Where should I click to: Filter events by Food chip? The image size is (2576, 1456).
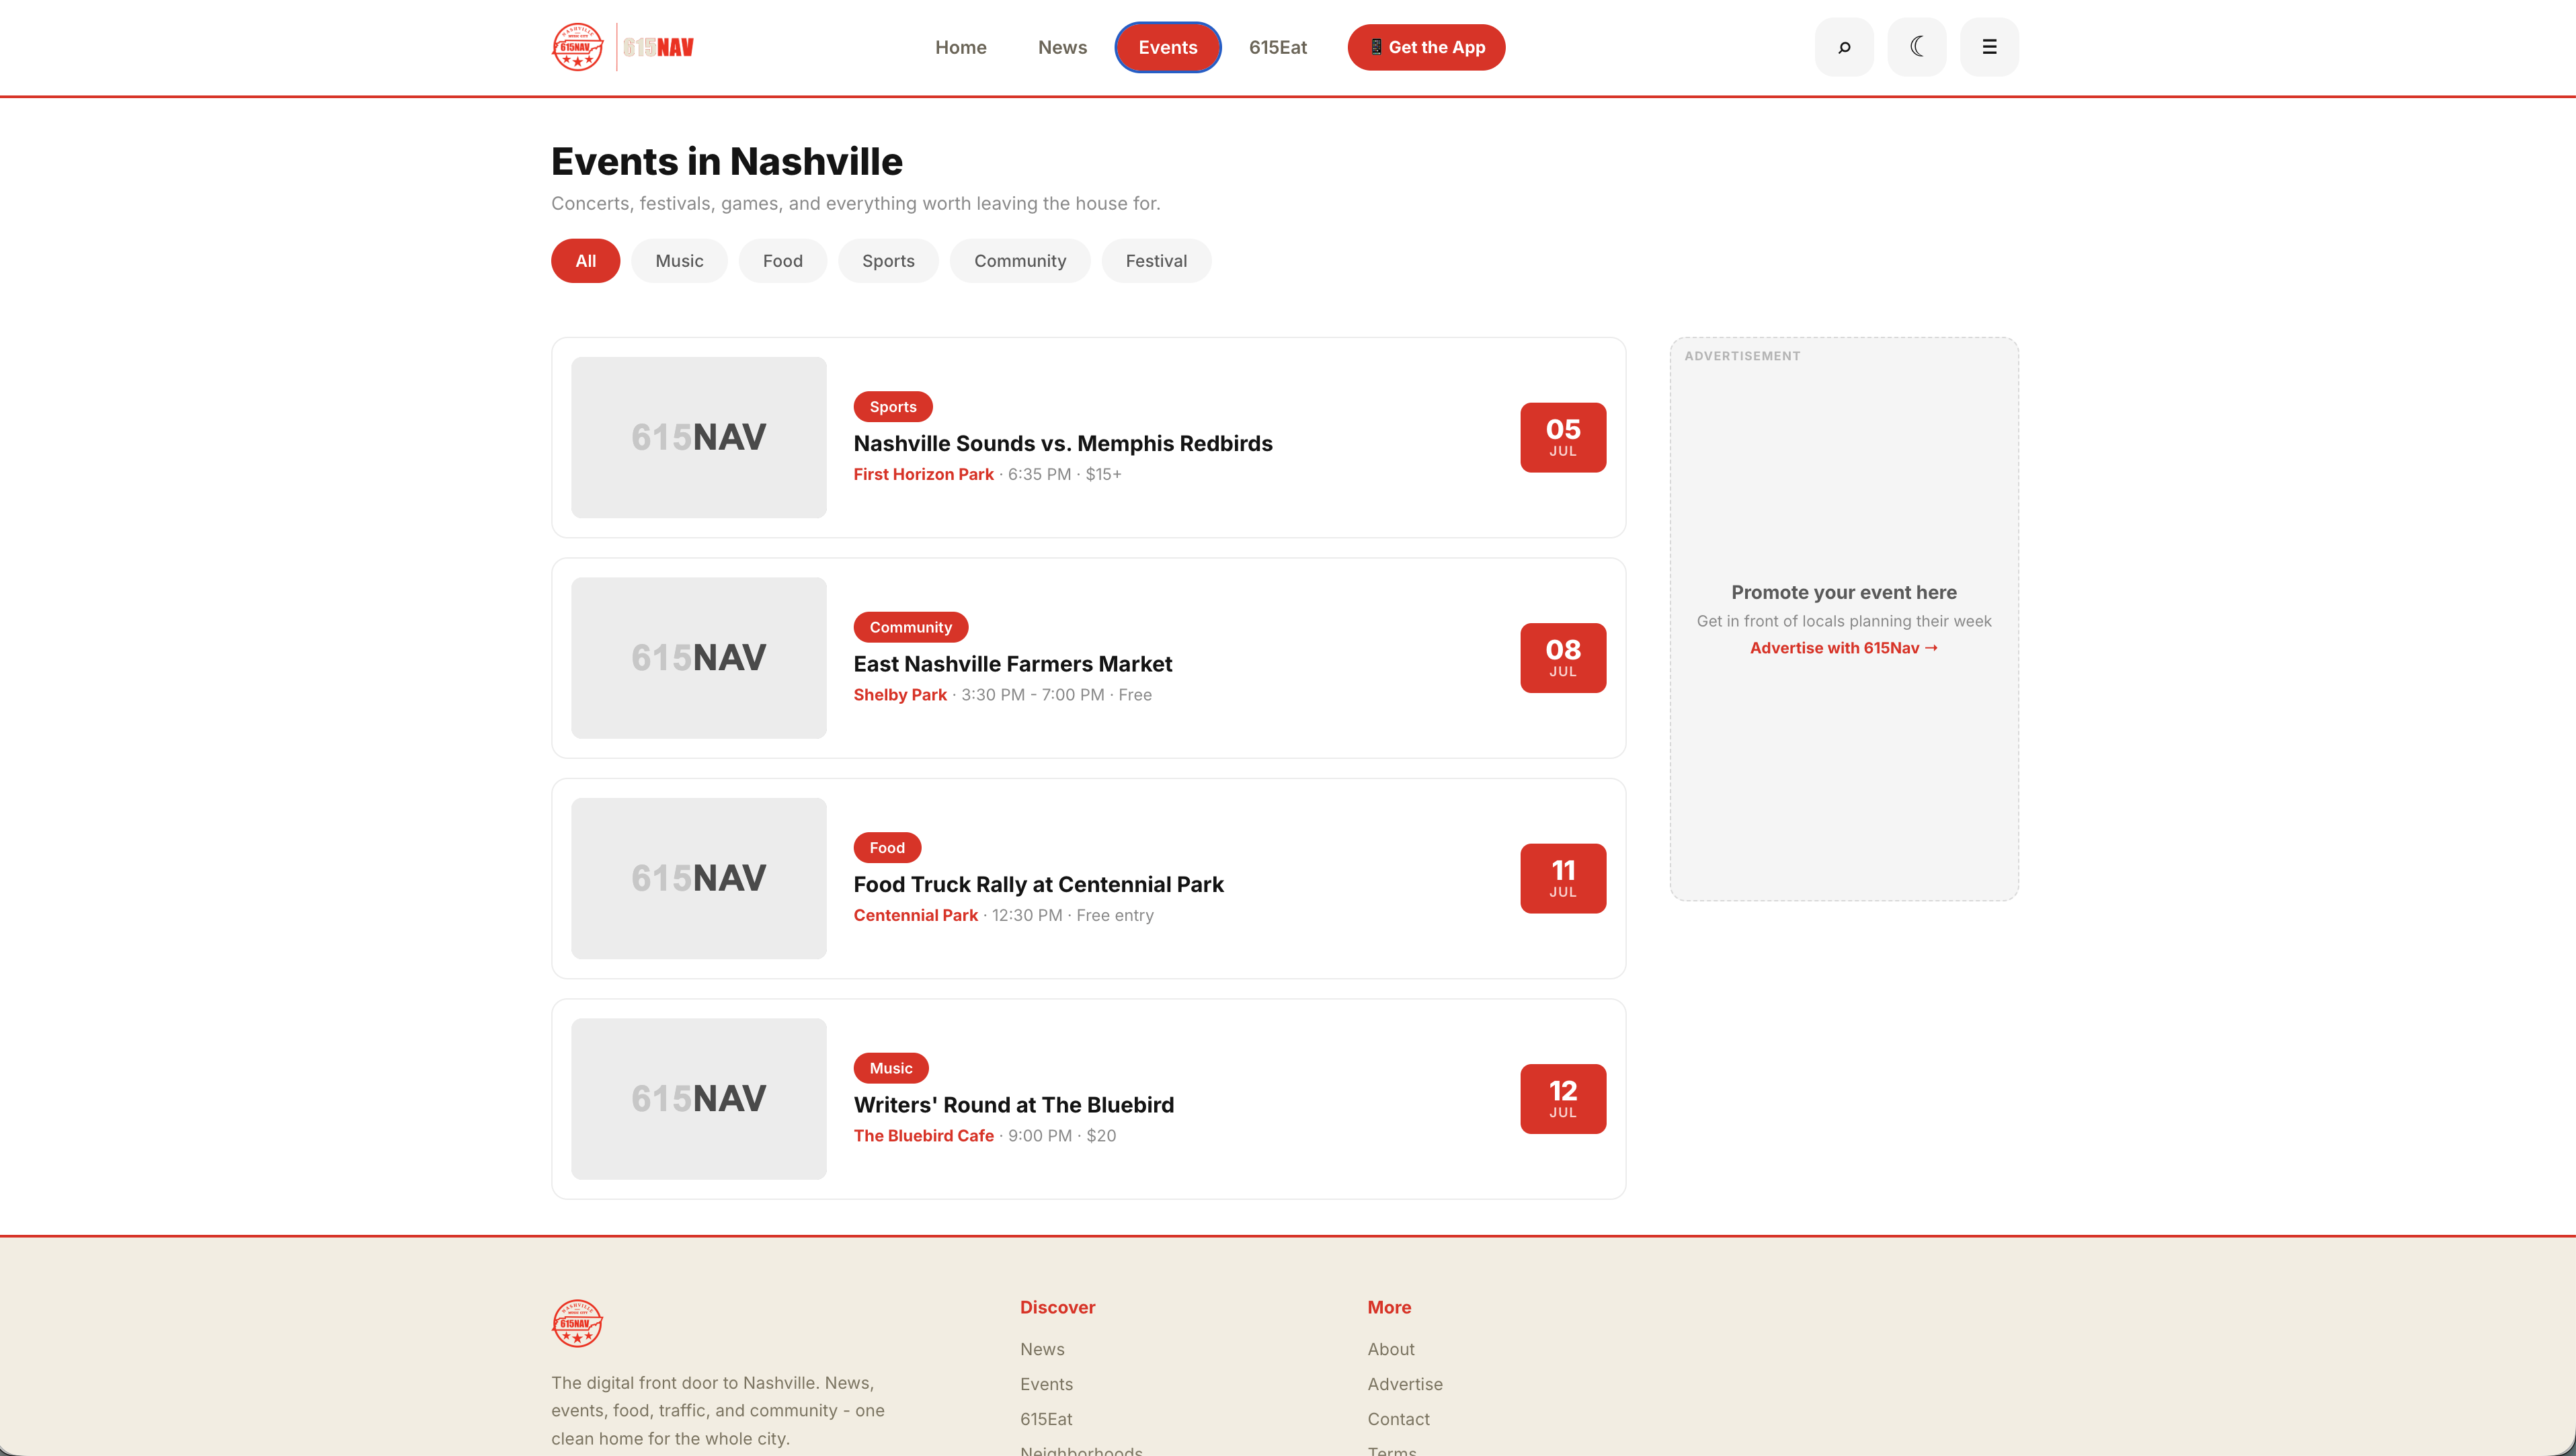click(783, 261)
